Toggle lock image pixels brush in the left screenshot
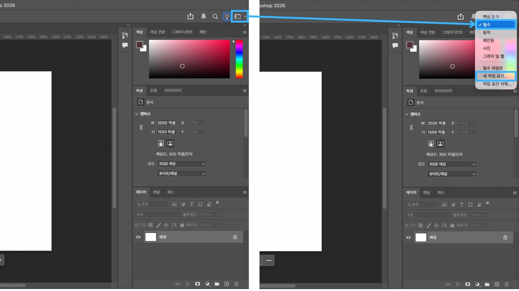Screen dimensions: 519x291 (158, 225)
